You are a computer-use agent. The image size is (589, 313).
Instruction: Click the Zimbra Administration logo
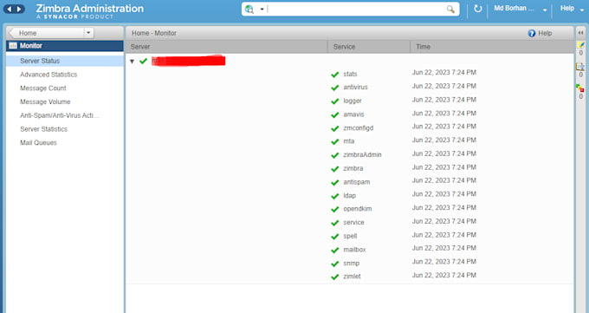(x=90, y=11)
